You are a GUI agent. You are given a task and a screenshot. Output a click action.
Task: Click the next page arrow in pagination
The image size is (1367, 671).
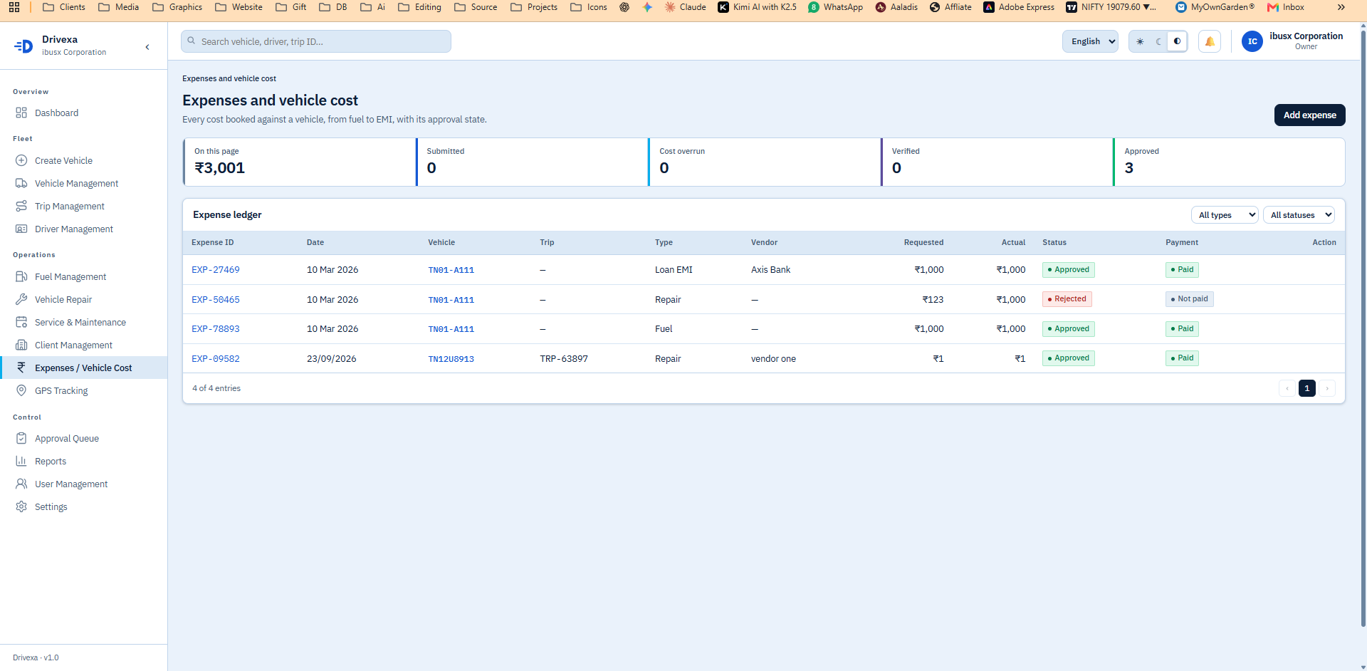pos(1327,388)
